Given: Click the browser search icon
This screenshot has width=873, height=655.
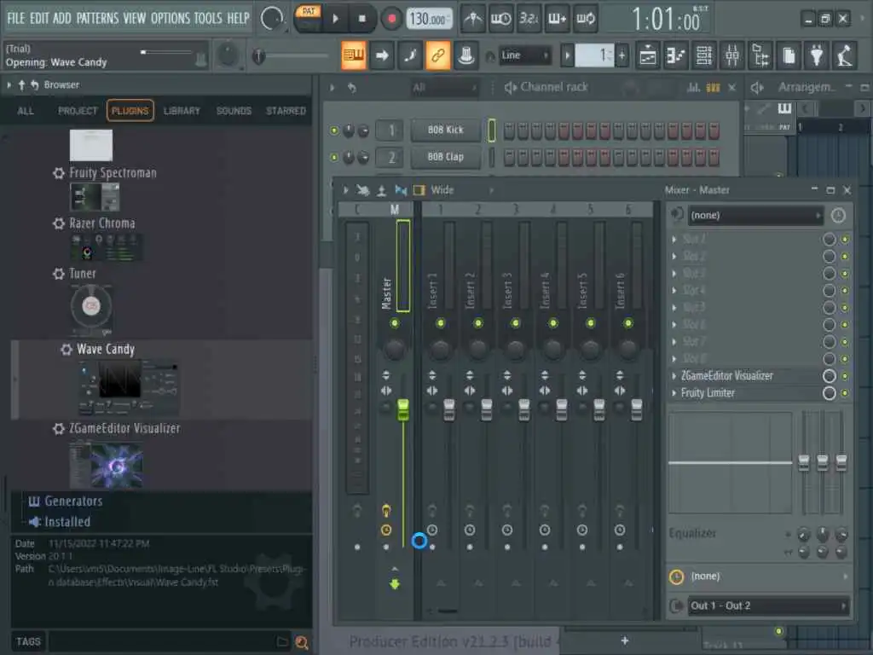Looking at the screenshot, I should pyautogui.click(x=302, y=643).
